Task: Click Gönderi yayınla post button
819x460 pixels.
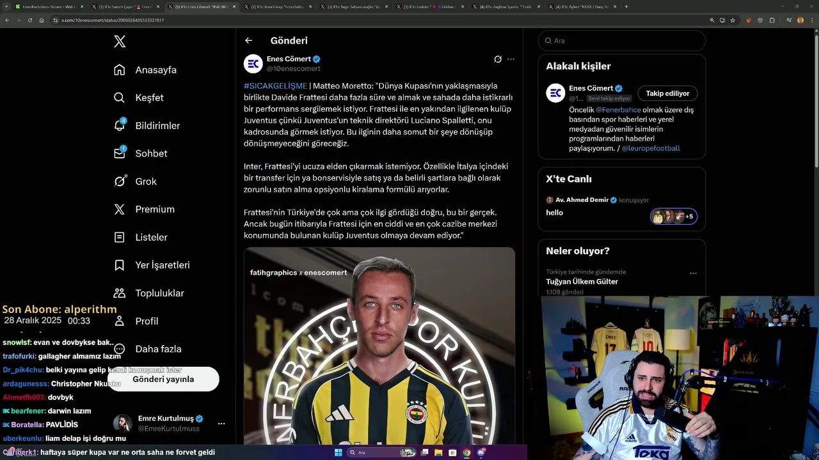Action: [163, 379]
